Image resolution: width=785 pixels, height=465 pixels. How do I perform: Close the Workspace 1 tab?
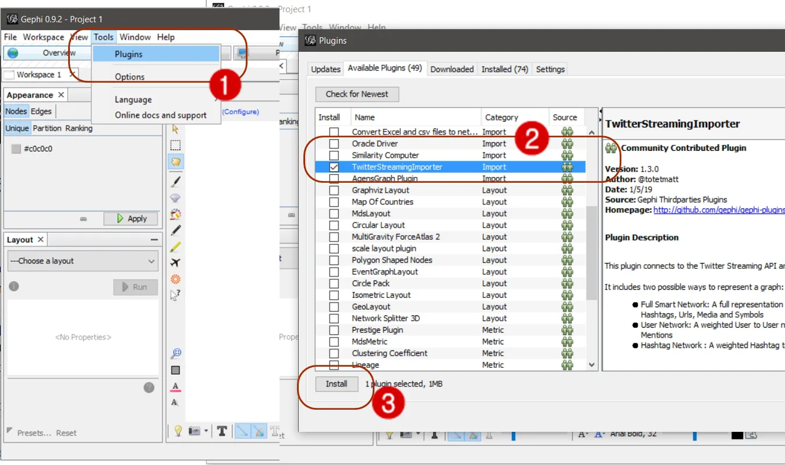(72, 74)
